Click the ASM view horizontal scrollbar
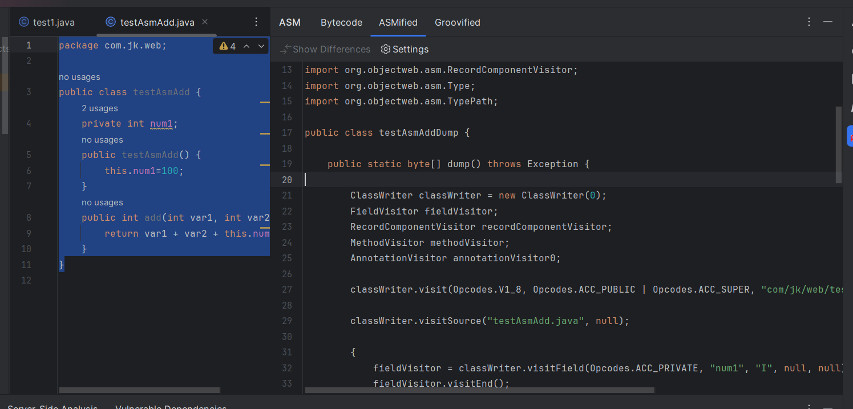The image size is (853, 409). pos(479,390)
